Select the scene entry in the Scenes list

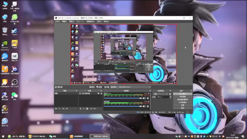[66, 94]
